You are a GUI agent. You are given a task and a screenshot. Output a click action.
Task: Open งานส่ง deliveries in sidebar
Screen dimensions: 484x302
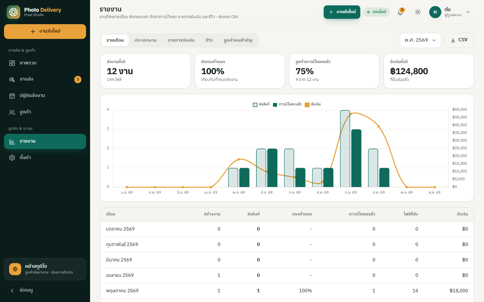(45, 79)
